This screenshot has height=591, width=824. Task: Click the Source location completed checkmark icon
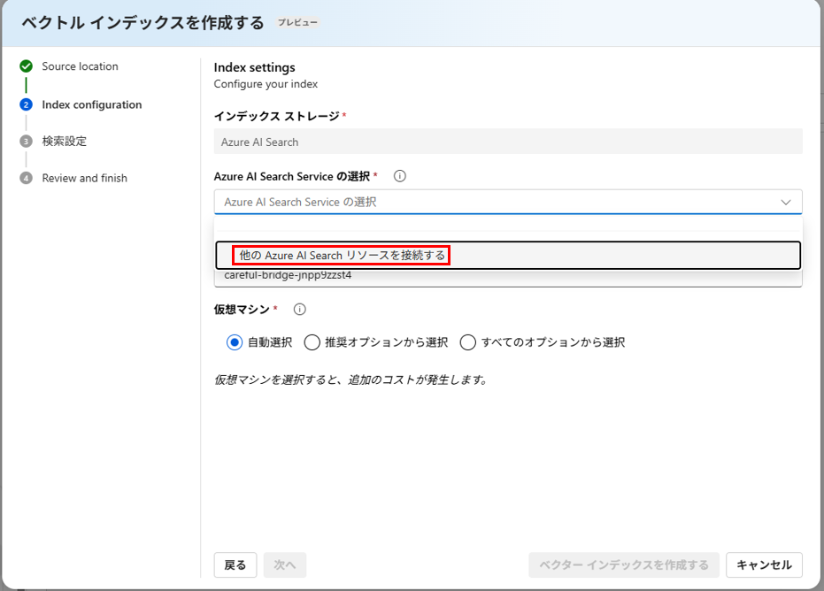click(x=26, y=66)
